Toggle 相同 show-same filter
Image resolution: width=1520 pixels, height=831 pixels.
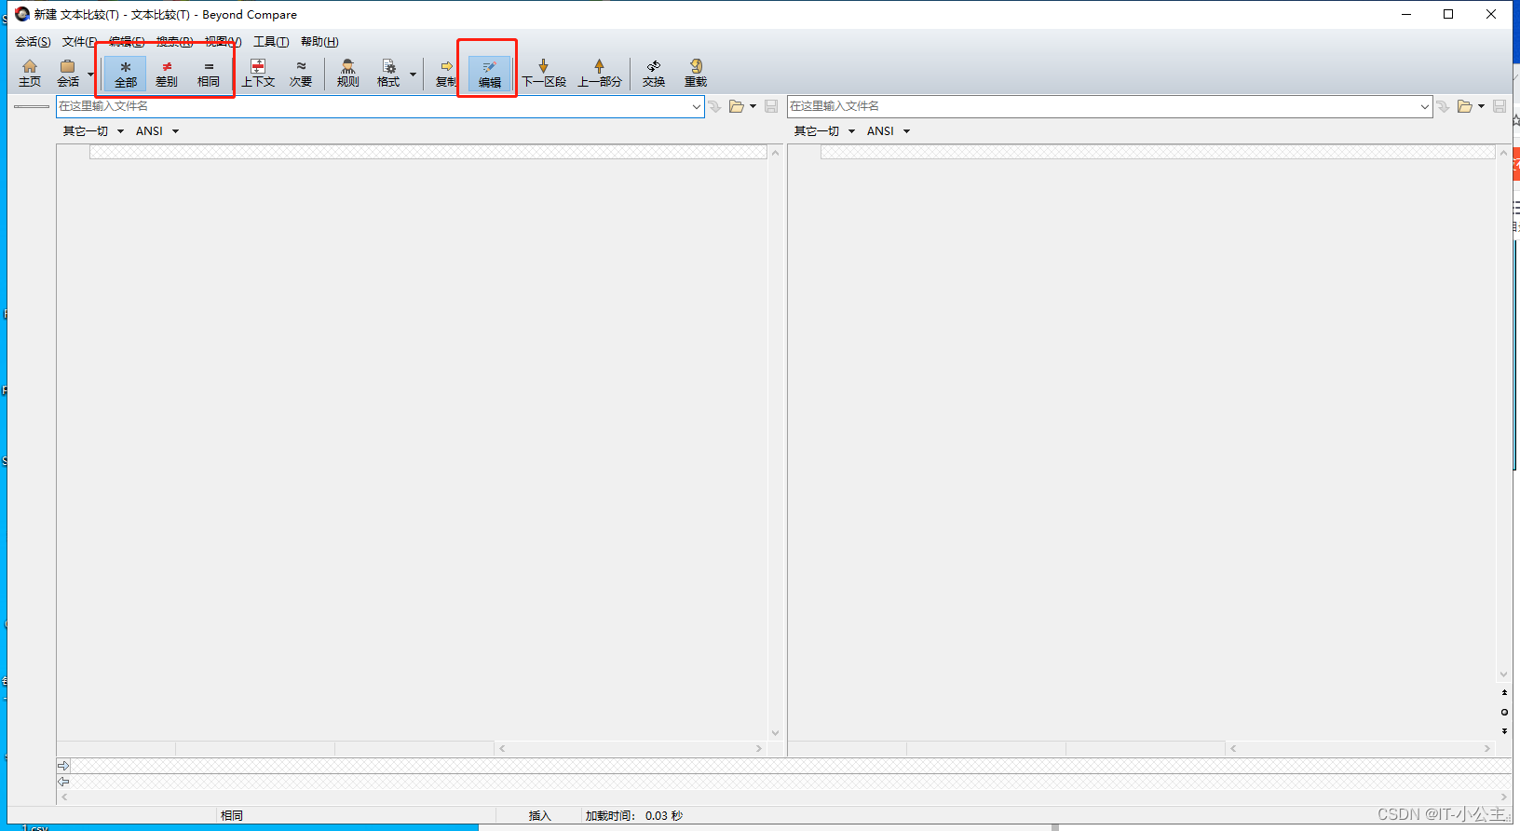(x=209, y=74)
